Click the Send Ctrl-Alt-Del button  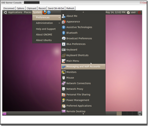click(x=56, y=8)
